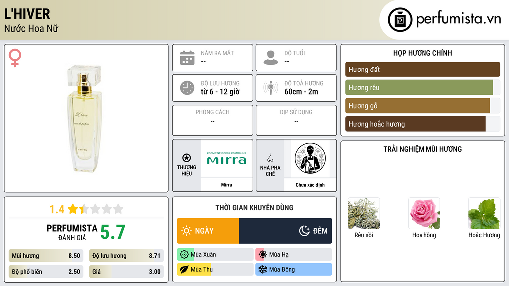Click the pink female gender symbol icon
Viewport: 509px width, 286px height.
[x=15, y=58]
